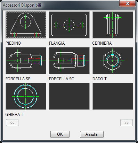This screenshot has width=138, height=143.
Task: Click the empty middle slot in bottom row
Action: (69, 96)
